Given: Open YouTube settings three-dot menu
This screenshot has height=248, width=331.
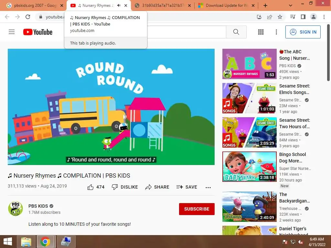Looking at the screenshot, I should [x=276, y=32].
